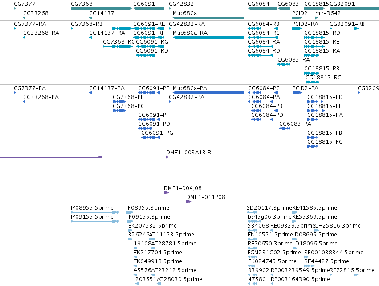Click the CG42832-PA protein arrow
Screen dimensions: 379x286
[x=170, y=102]
